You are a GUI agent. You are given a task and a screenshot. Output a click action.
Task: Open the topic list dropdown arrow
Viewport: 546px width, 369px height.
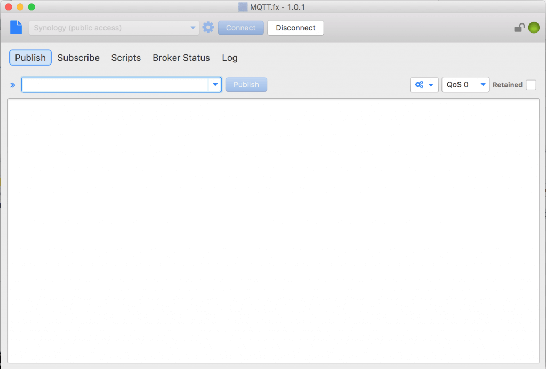coord(215,85)
